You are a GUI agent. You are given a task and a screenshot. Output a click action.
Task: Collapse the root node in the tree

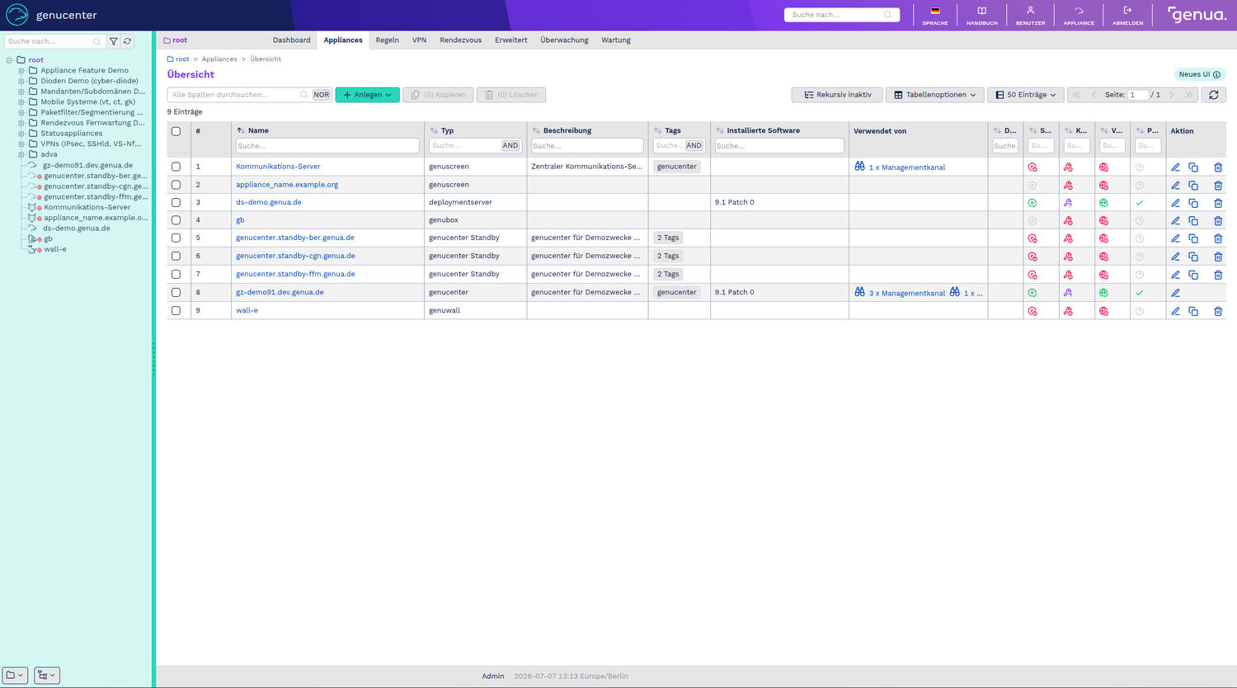coord(9,60)
